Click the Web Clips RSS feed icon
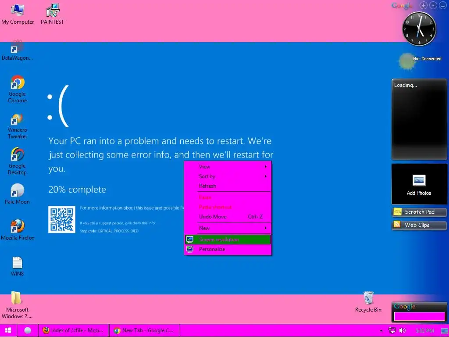The image size is (449, 337). (397, 224)
